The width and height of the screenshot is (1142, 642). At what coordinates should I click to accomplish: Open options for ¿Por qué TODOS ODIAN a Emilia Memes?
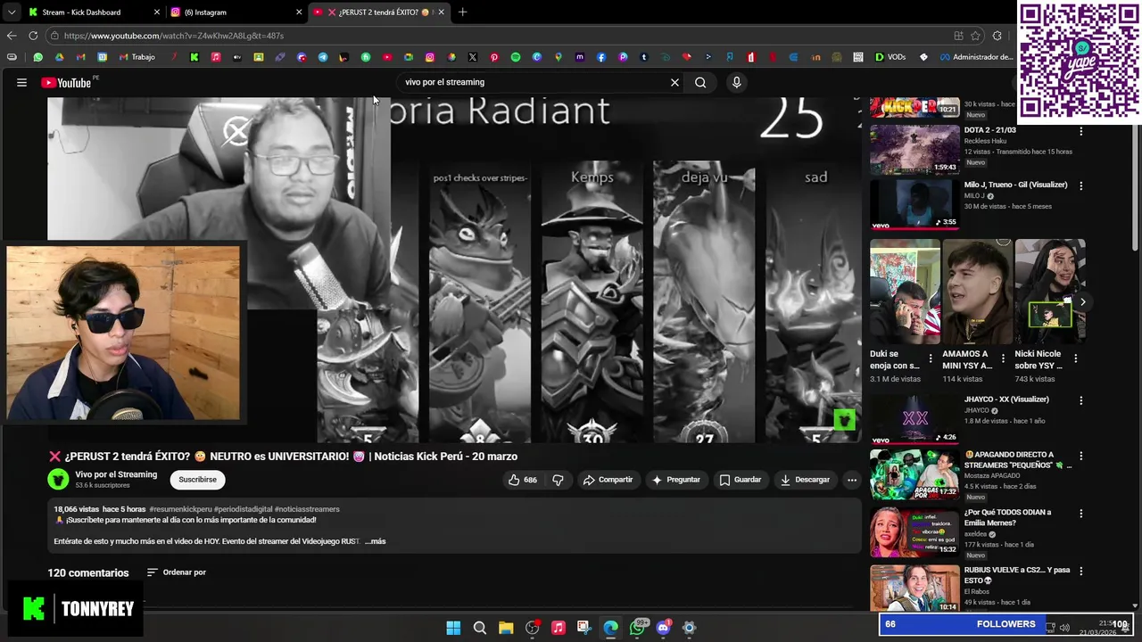(1080, 514)
